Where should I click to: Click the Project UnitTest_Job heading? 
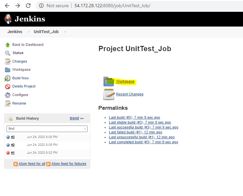(x=135, y=49)
